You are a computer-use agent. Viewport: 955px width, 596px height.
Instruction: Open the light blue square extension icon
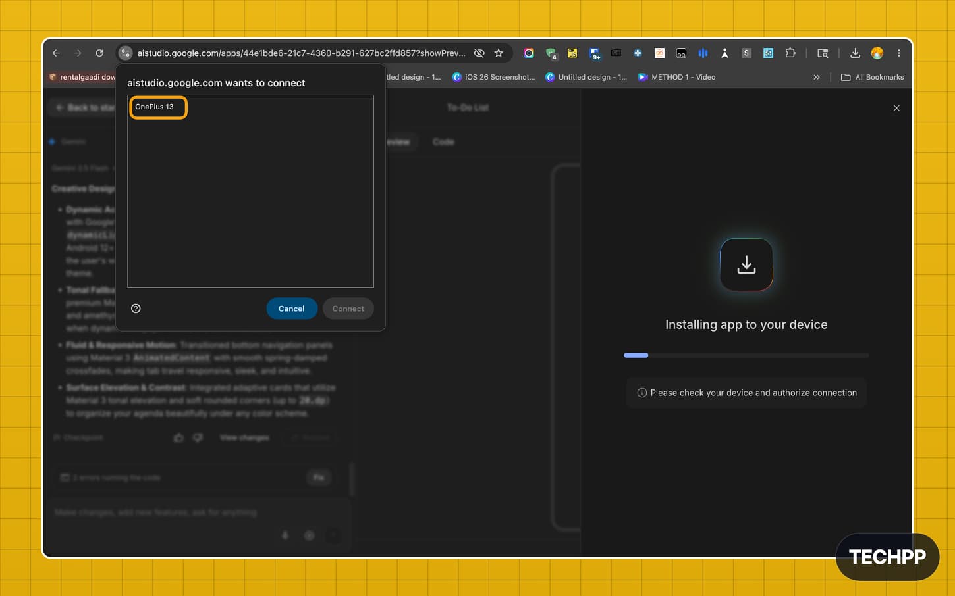pos(768,53)
